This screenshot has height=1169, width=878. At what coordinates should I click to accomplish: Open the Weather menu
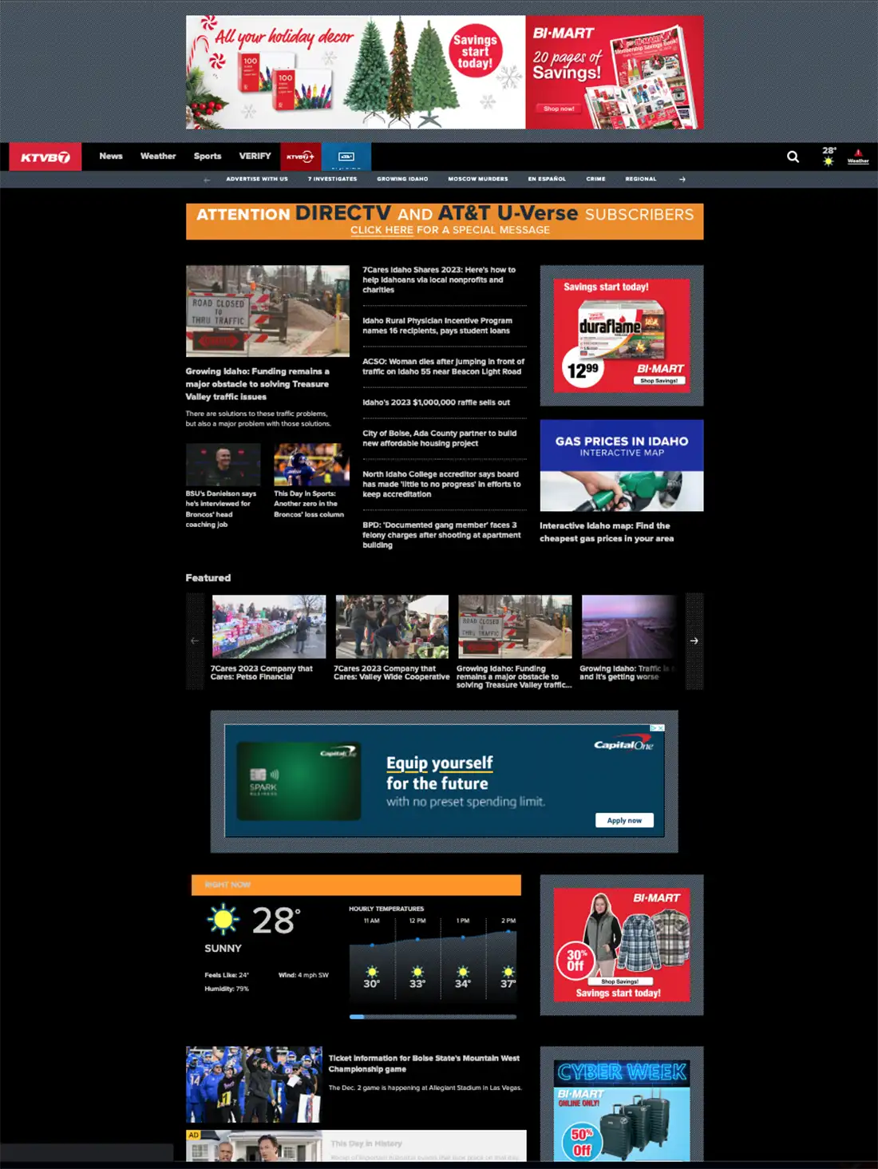click(x=158, y=156)
